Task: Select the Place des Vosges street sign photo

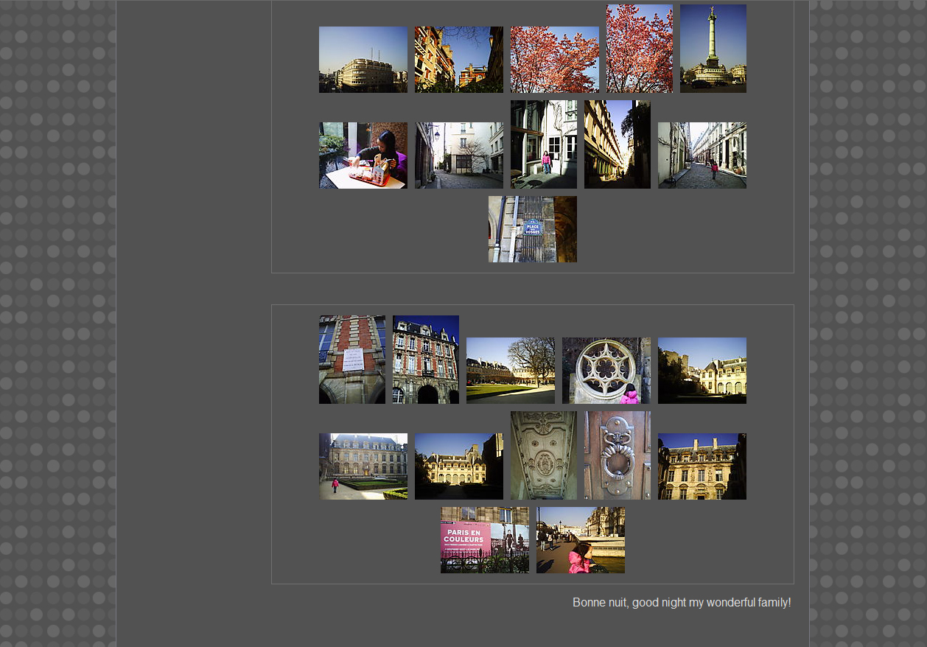Action: pyautogui.click(x=532, y=229)
